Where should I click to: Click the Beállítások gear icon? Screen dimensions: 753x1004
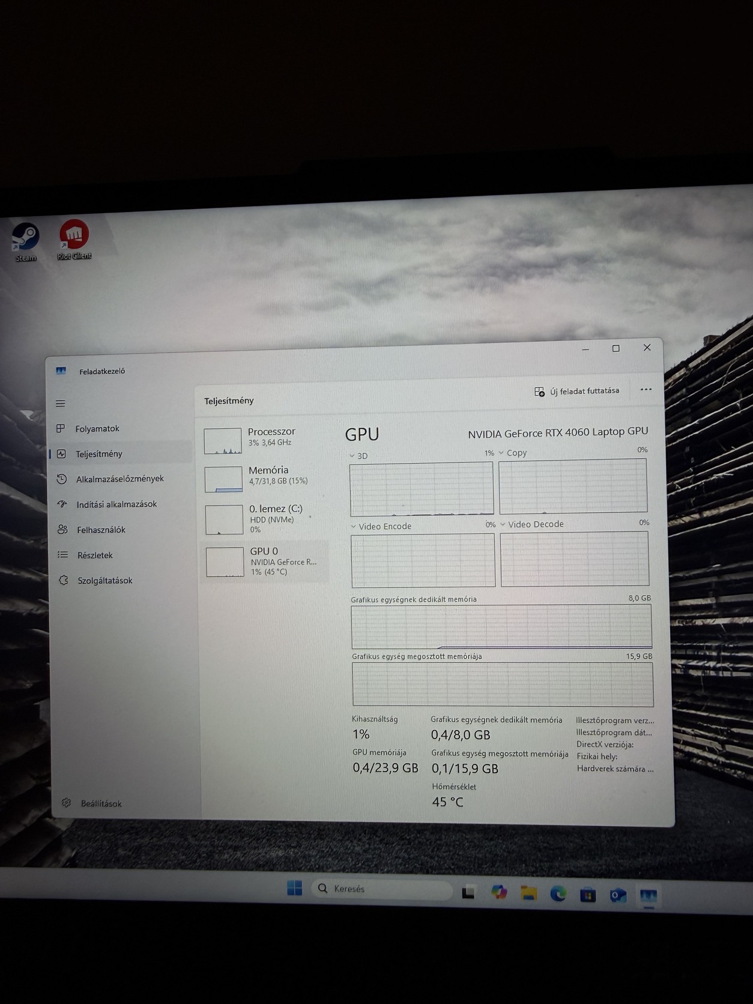pos(67,803)
